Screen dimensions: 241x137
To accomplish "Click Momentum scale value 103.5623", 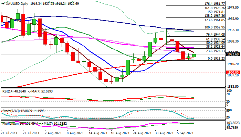I will pos(233,123).
